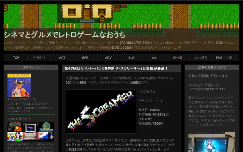Select the SLG category in navigation
Image resolution: width=243 pixels, height=152 pixels.
pos(131,58)
